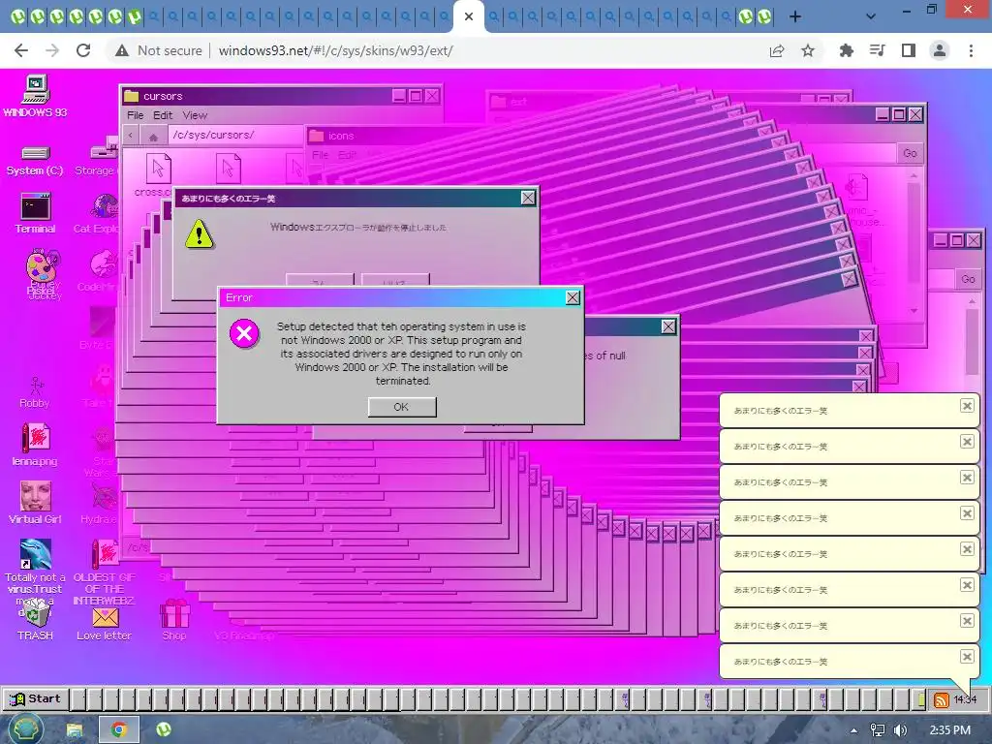
Task: Click the home button in cursors window
Action: pyautogui.click(x=153, y=136)
